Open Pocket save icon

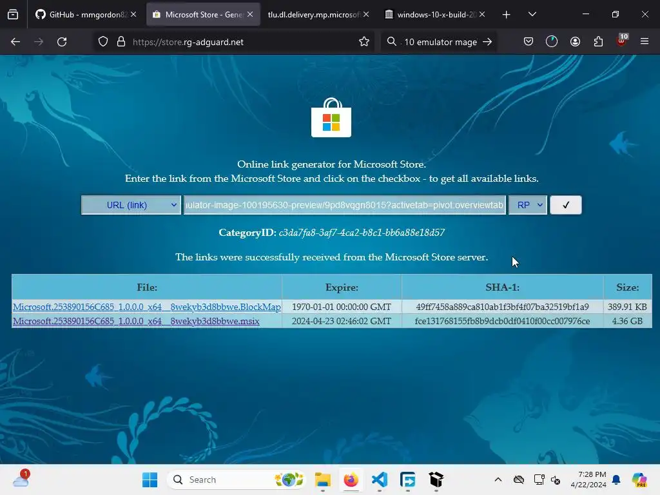point(529,42)
